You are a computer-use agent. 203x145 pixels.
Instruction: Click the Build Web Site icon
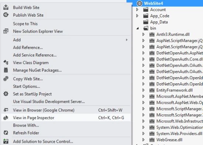point(6,7)
